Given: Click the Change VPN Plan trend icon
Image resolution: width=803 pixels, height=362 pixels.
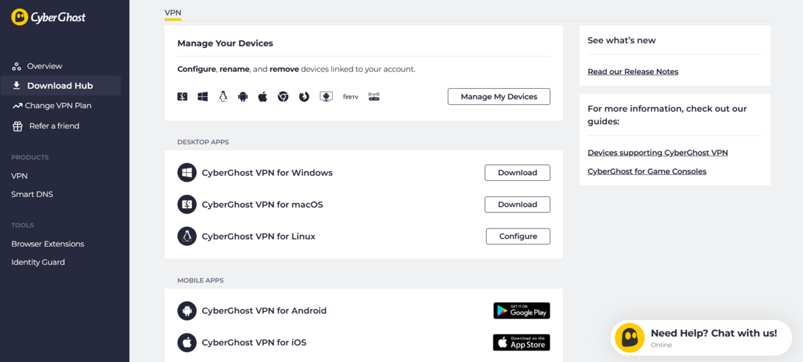Looking at the screenshot, I should [x=17, y=106].
